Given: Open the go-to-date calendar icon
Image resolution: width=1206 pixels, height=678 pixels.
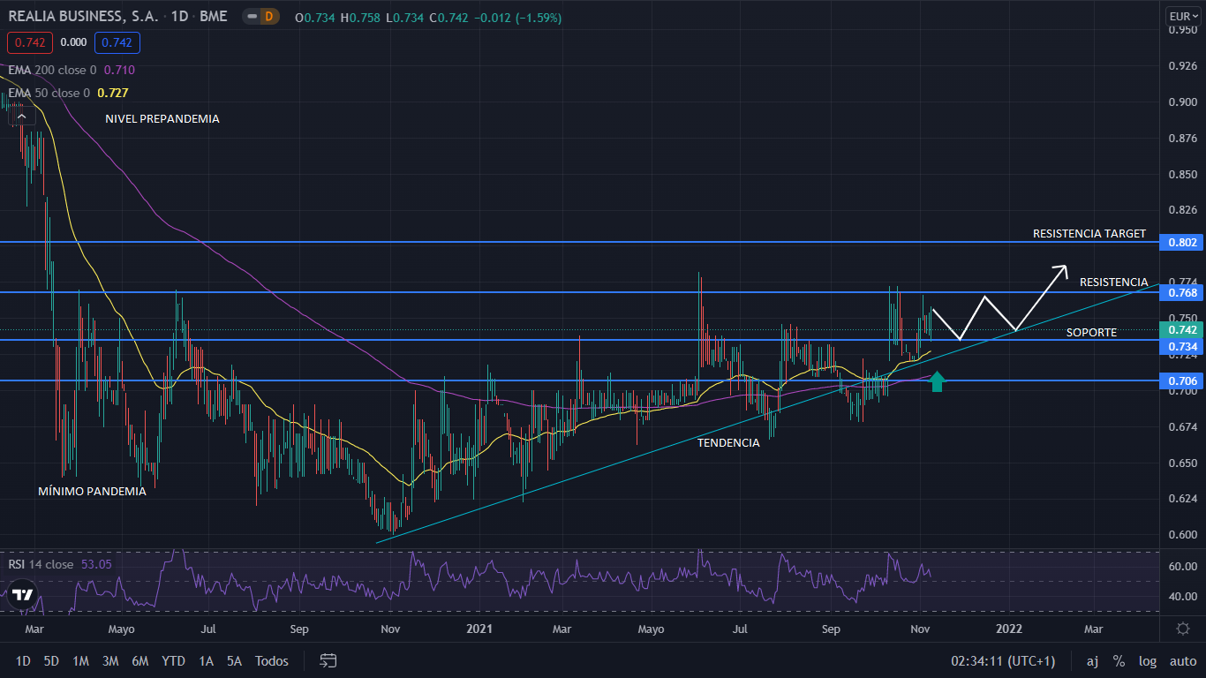Looking at the screenshot, I should (328, 660).
